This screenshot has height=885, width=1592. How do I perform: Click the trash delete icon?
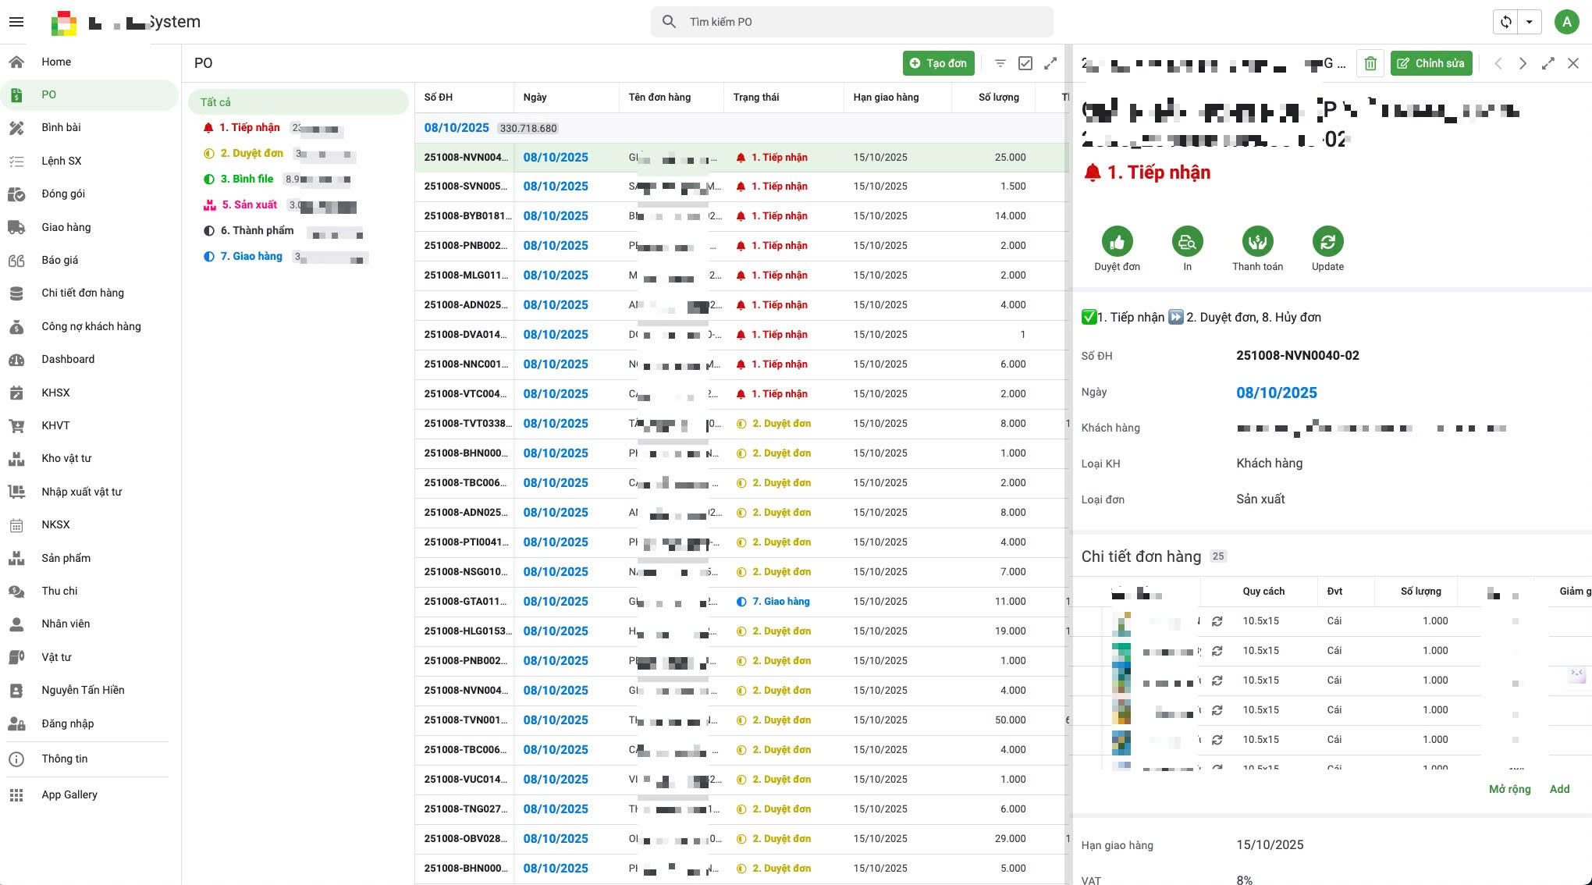pyautogui.click(x=1370, y=63)
